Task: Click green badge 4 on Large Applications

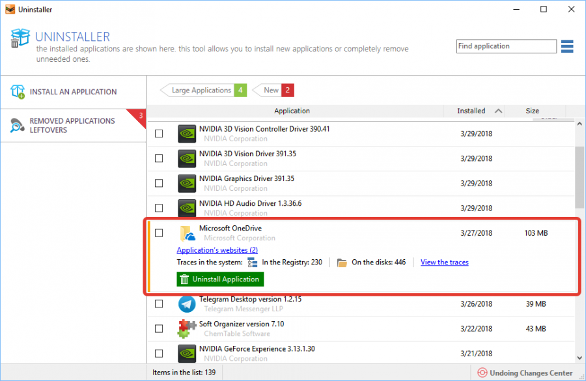Action: (x=240, y=90)
